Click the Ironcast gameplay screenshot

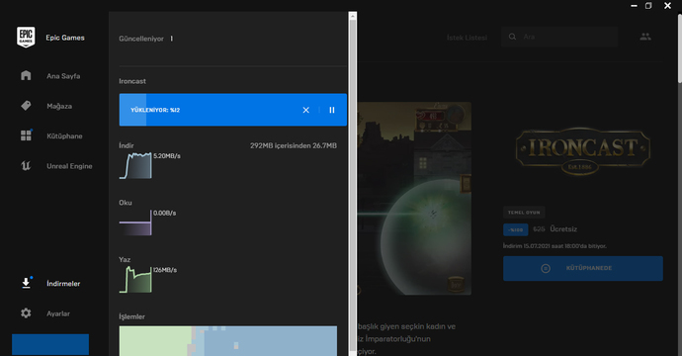coord(414,199)
